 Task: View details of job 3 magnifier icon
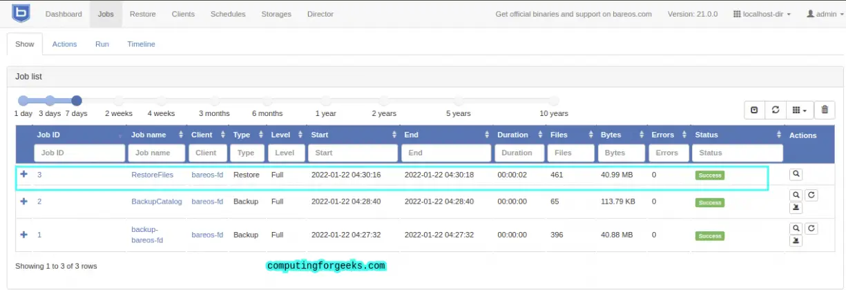pos(796,175)
